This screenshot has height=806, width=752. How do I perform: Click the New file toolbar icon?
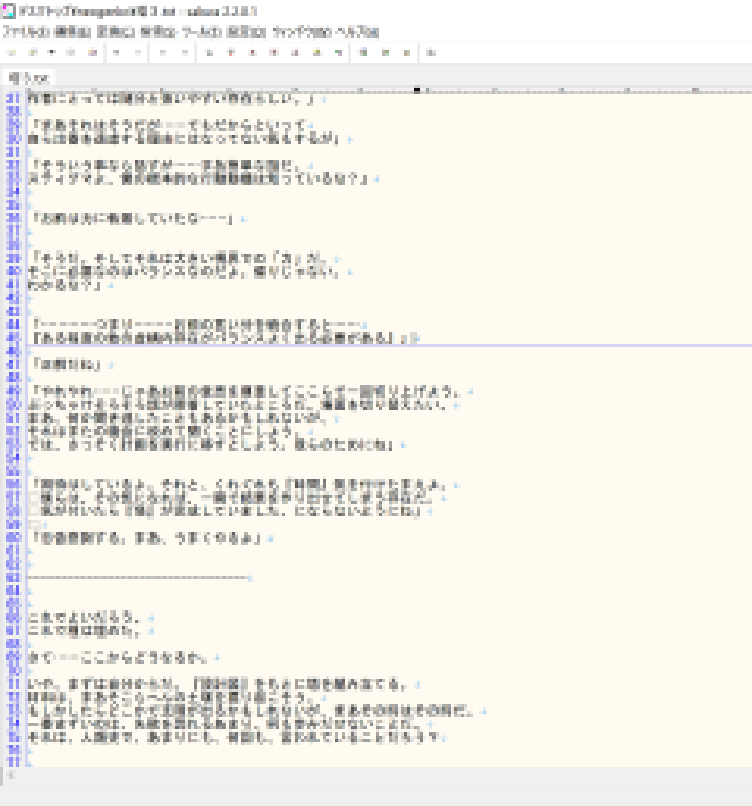coord(12,52)
